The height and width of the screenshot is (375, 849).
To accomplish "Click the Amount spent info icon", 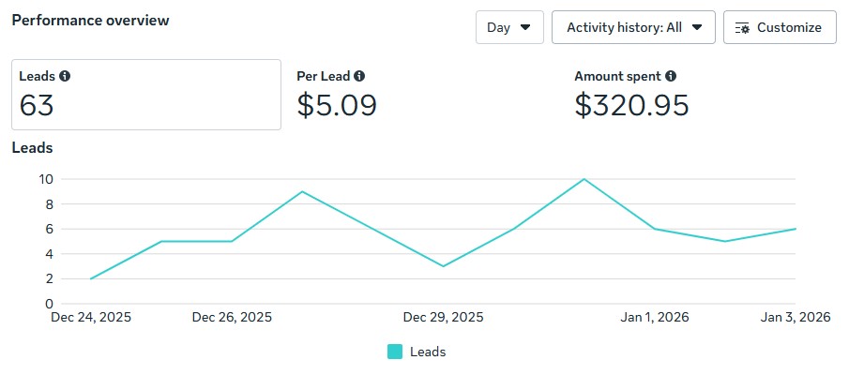I will coord(671,77).
